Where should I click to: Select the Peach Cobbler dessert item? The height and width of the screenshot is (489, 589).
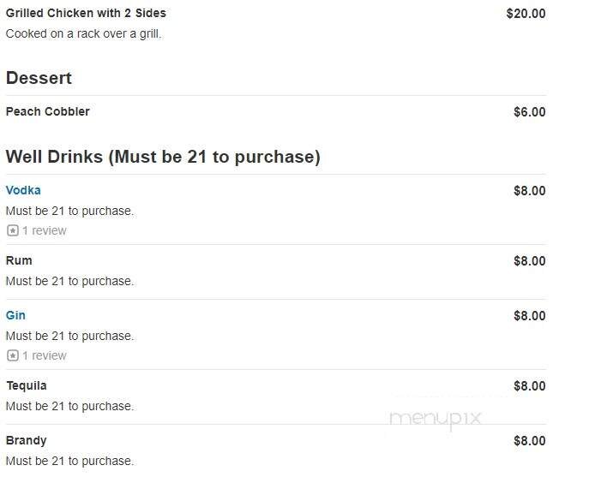click(x=47, y=111)
